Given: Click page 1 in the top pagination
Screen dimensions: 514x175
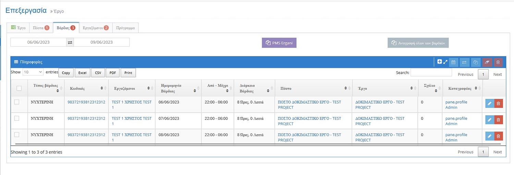Looking at the screenshot, I should [x=483, y=74].
